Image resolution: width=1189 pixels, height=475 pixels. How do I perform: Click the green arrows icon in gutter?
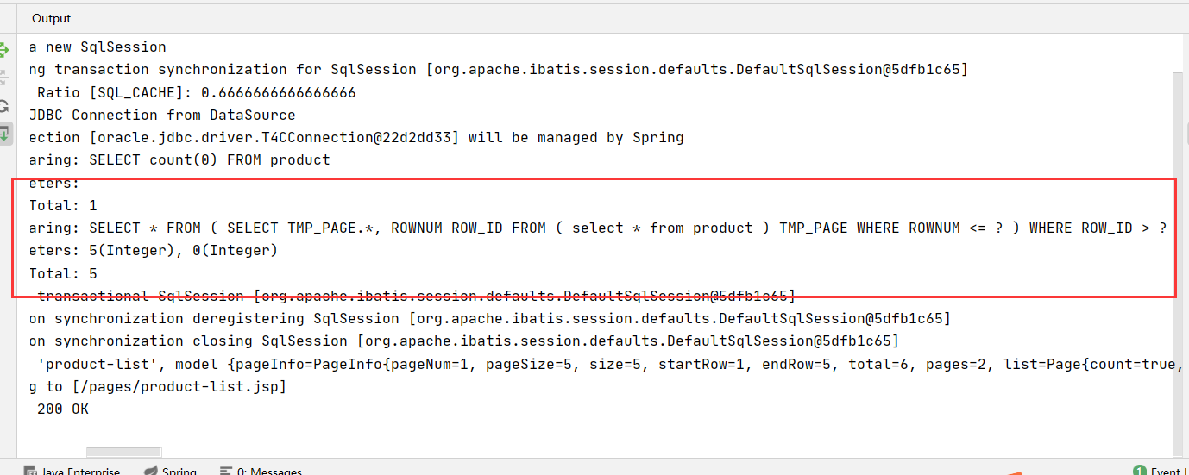click(4, 51)
